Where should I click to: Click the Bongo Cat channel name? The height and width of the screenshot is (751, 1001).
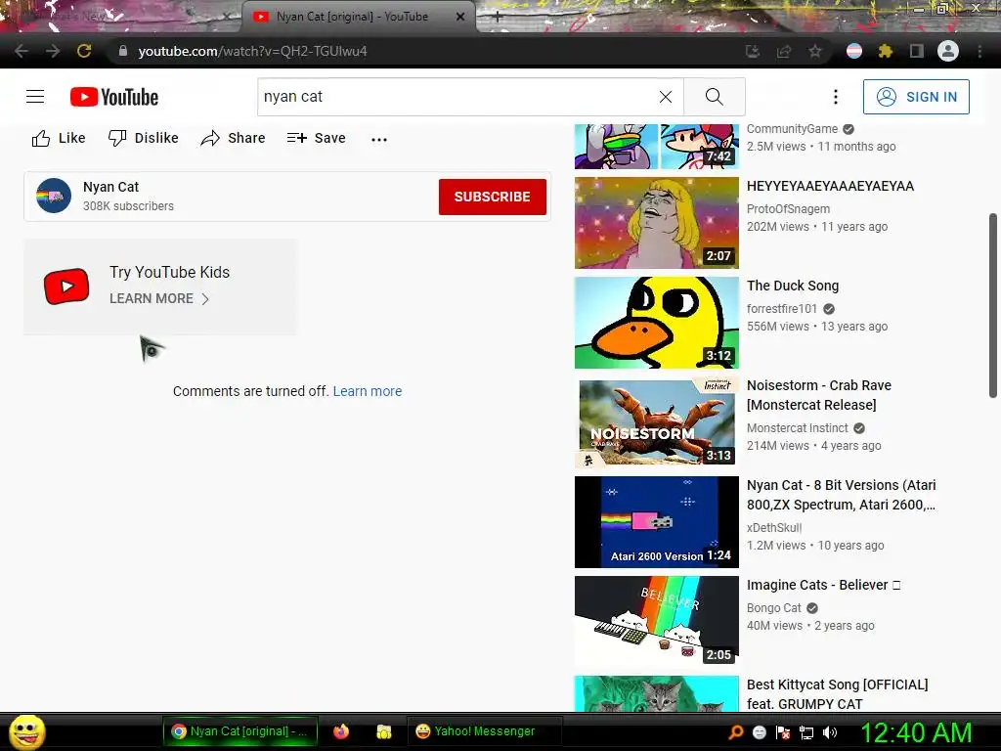(774, 608)
